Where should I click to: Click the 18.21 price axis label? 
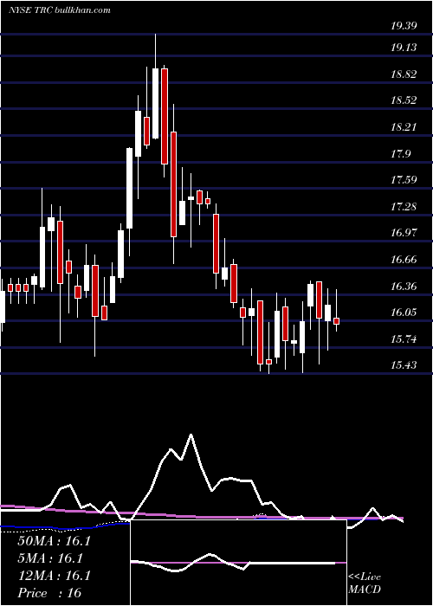pyautogui.click(x=404, y=127)
